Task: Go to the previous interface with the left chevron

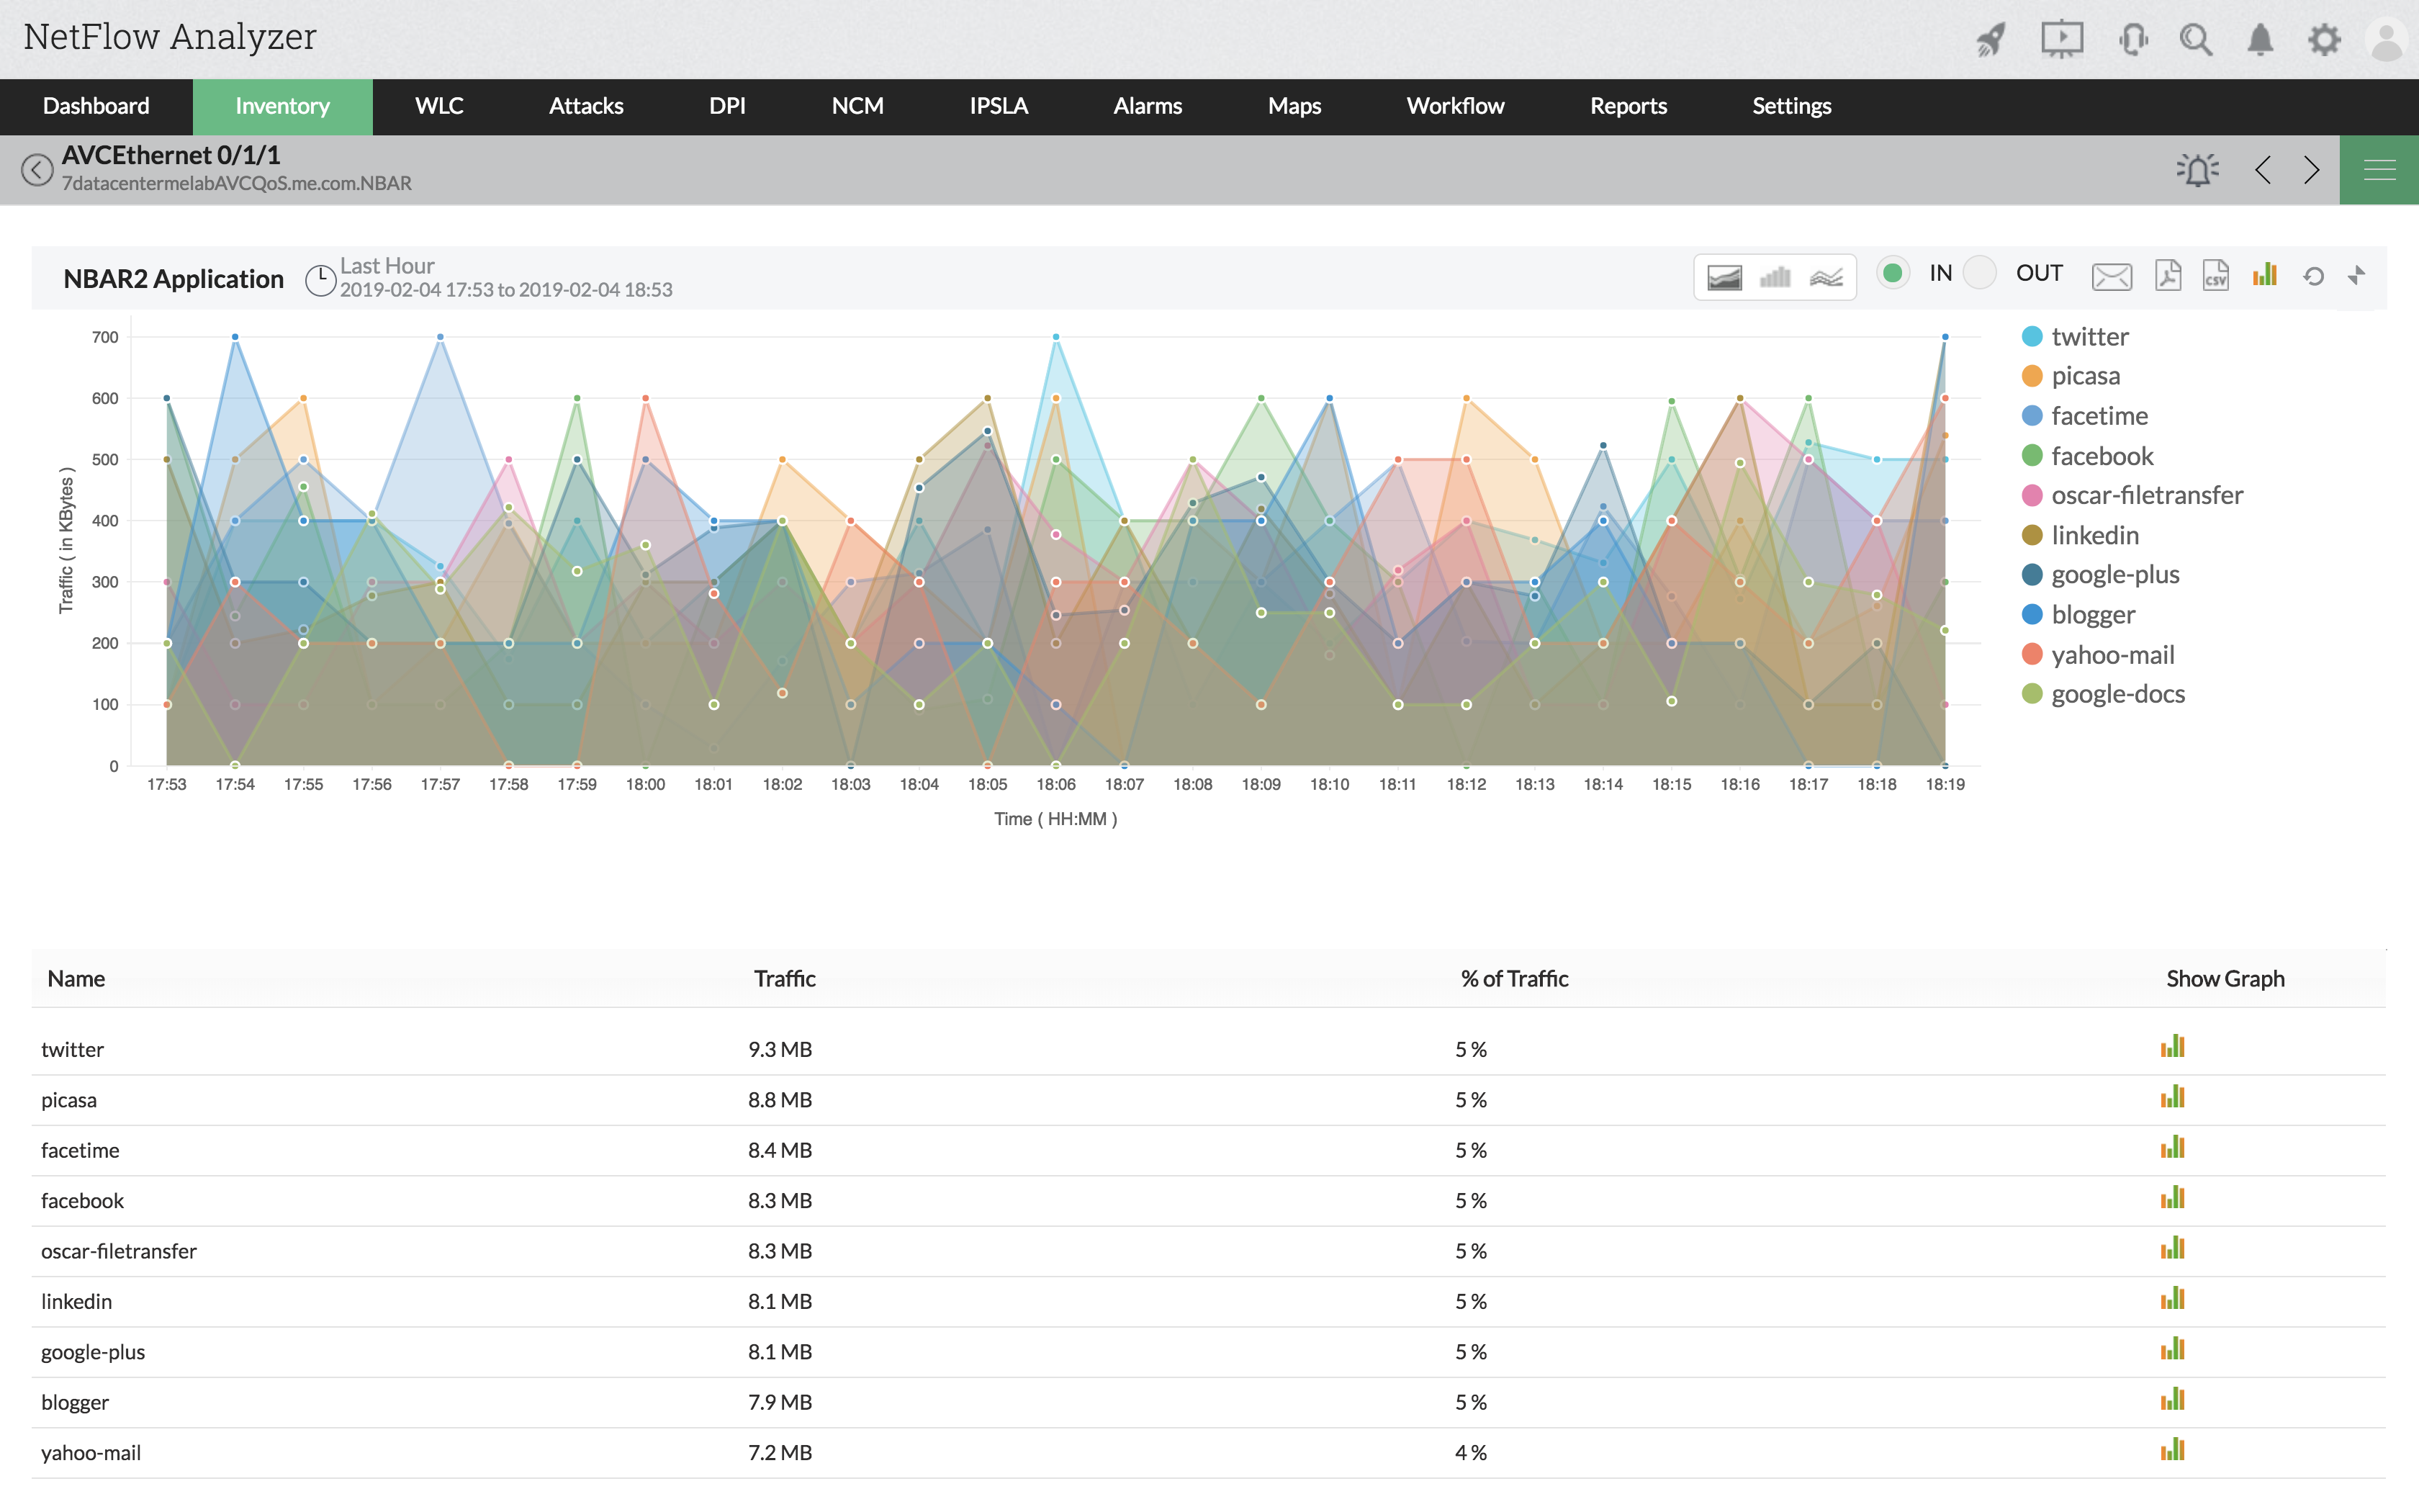Action: coord(2263,169)
